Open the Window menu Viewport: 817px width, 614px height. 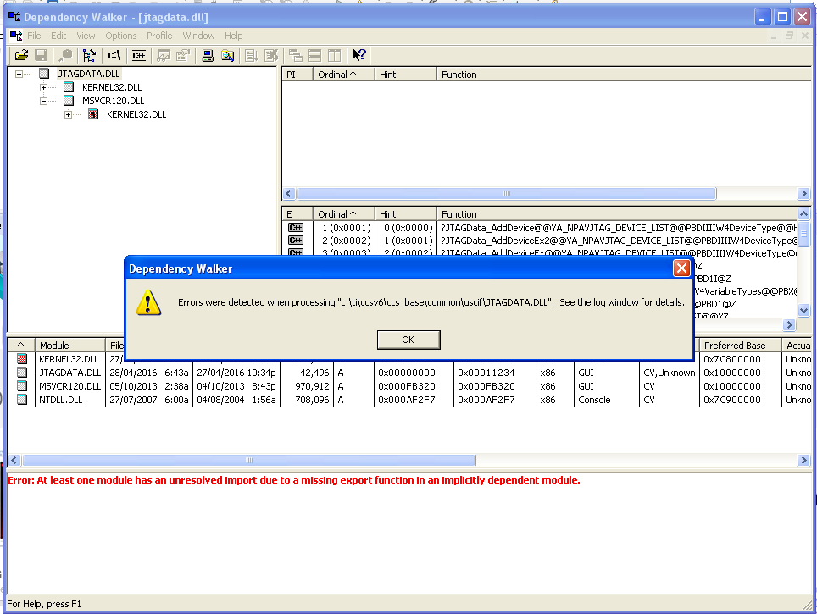tap(198, 36)
